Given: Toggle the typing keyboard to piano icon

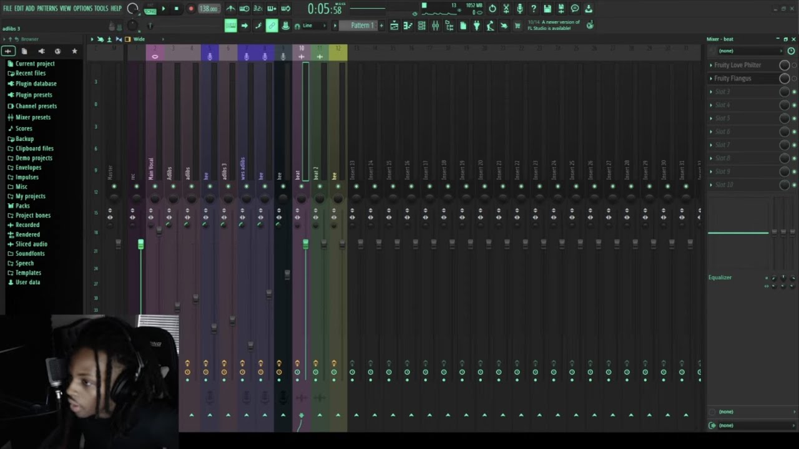Looking at the screenshot, I should click(230, 26).
